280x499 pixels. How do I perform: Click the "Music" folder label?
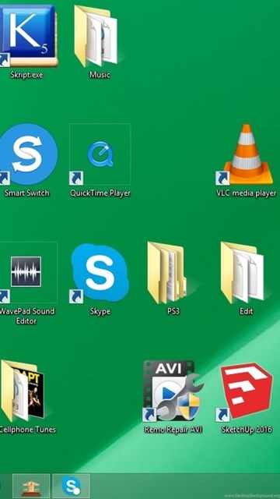100,75
